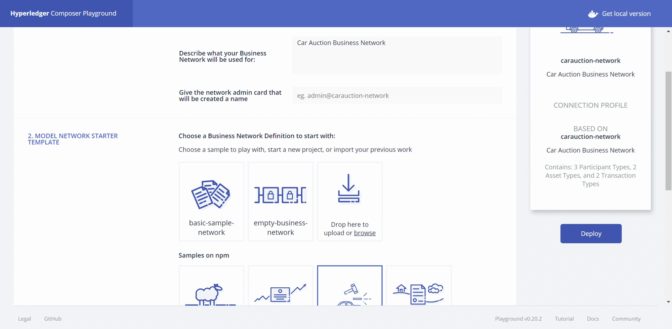The height and width of the screenshot is (329, 672).
Task: Click the empty-business-network label
Action: (x=281, y=228)
